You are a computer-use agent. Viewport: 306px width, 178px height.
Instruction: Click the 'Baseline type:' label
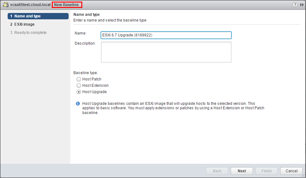coord(86,73)
